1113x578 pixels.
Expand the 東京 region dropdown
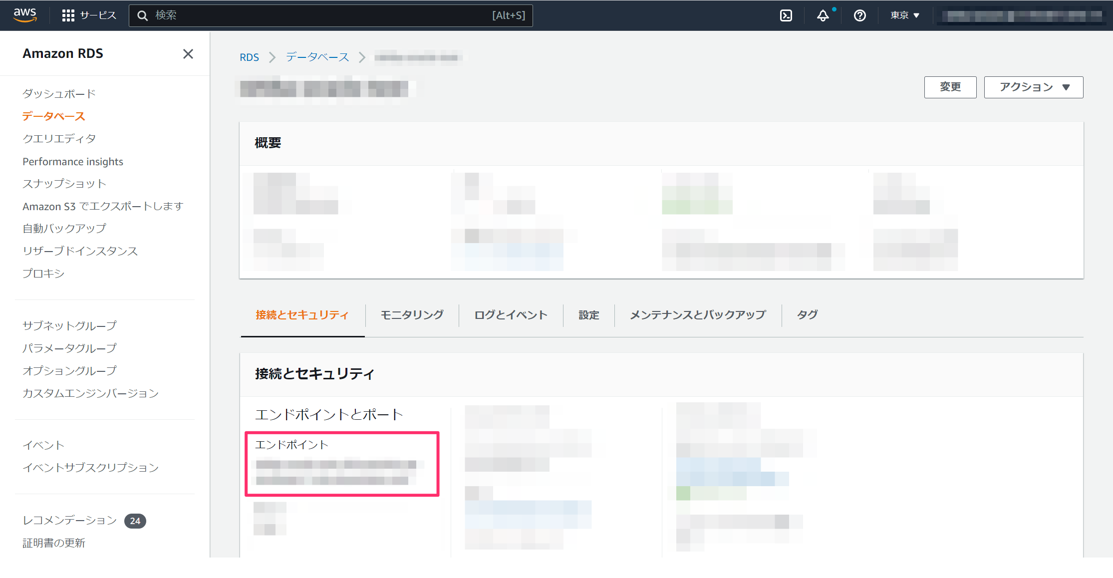(904, 15)
